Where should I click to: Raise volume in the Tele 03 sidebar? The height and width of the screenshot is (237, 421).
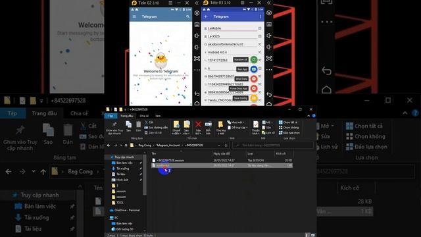point(269,36)
